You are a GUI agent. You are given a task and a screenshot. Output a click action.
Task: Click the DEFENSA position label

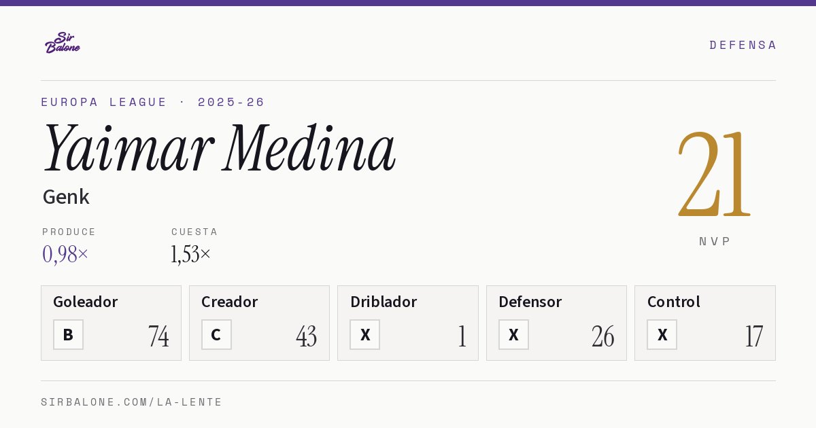743,45
